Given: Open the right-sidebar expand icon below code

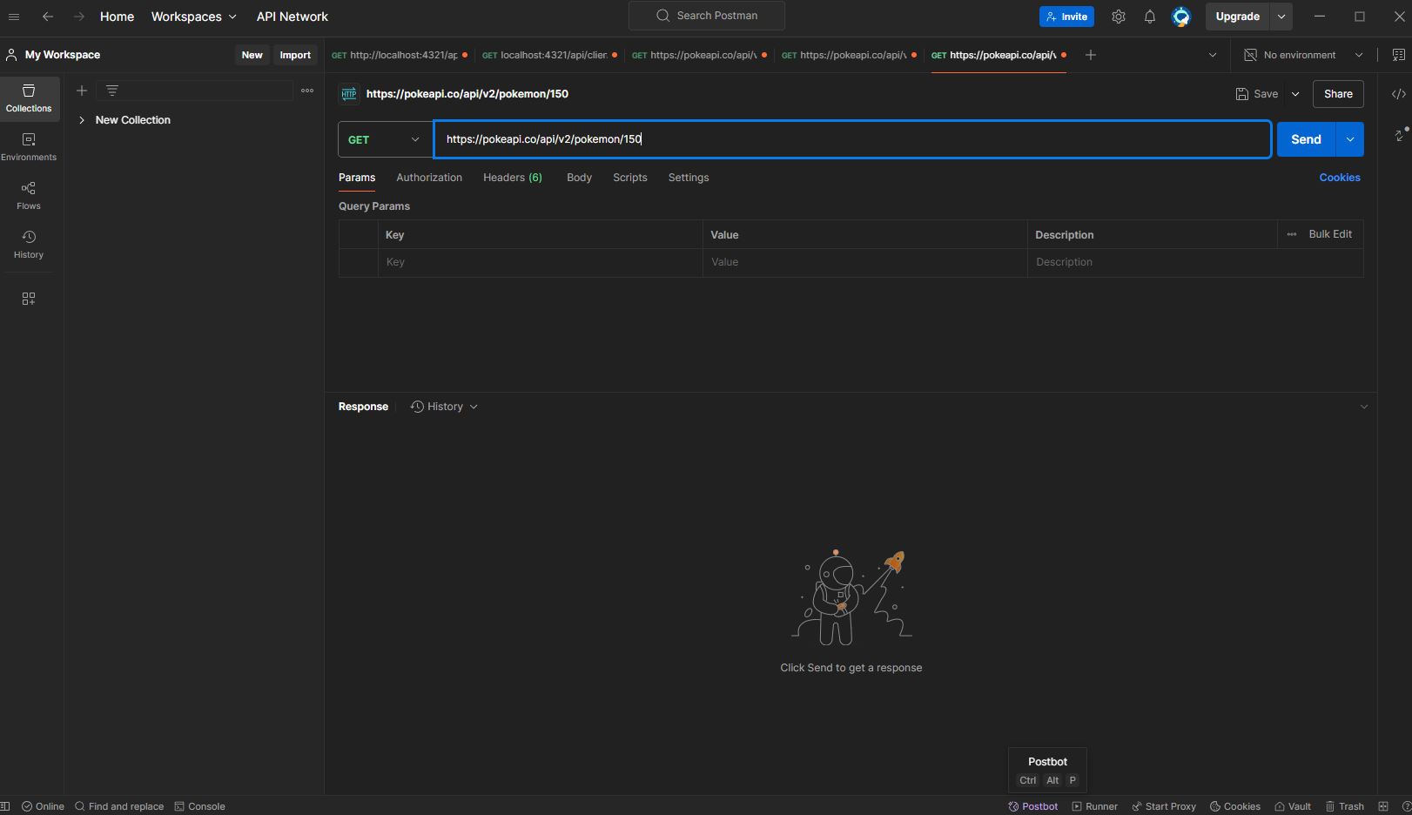Looking at the screenshot, I should pyautogui.click(x=1401, y=135).
